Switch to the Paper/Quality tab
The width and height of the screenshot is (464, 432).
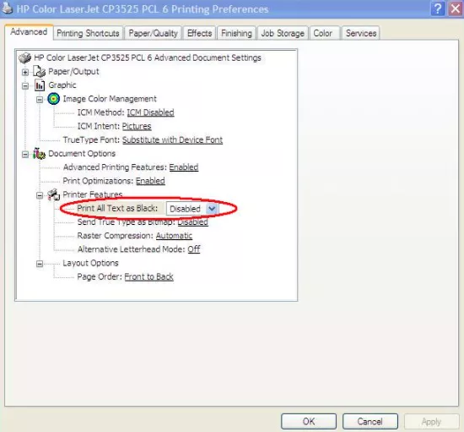click(x=153, y=33)
